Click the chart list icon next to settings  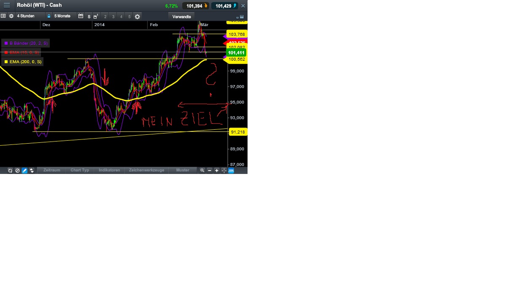click(x=3, y=16)
